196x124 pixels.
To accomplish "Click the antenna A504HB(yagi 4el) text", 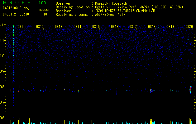I will click(110, 15).
